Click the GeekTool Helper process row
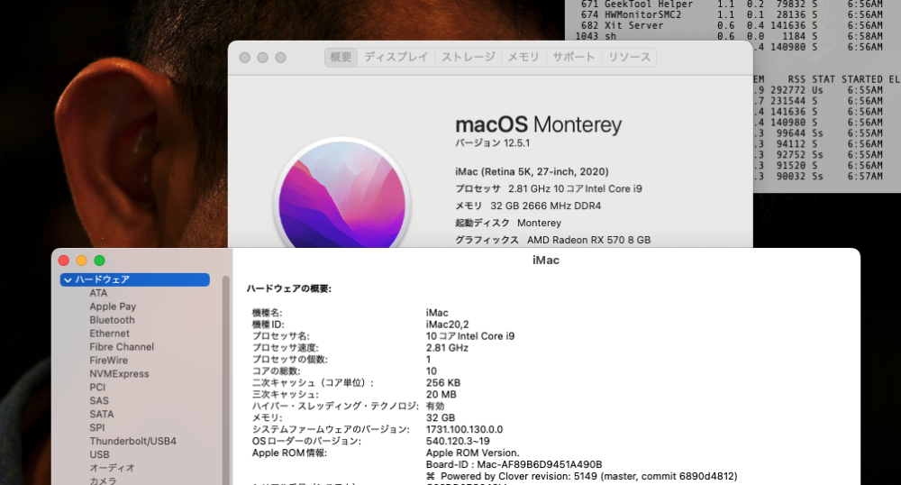Image resolution: width=901 pixels, height=485 pixels. [x=731, y=4]
